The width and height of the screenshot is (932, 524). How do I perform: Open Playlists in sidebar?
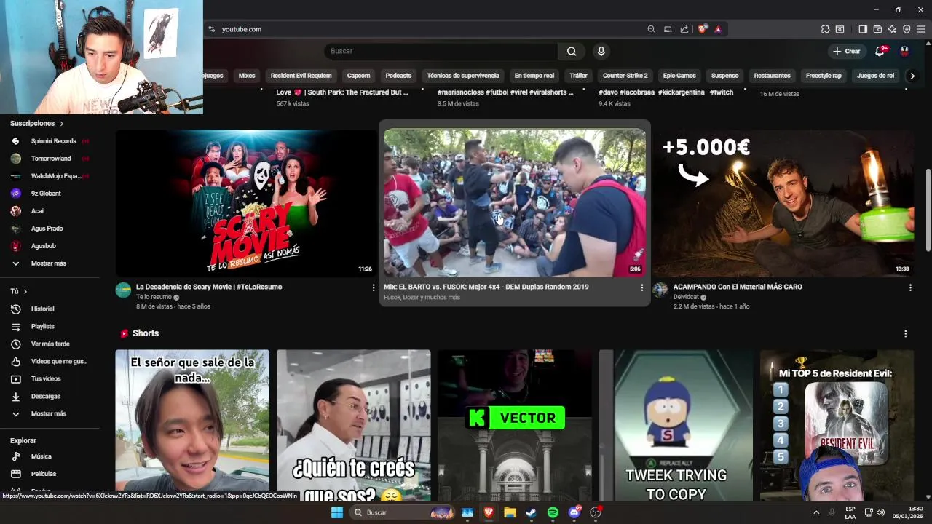click(44, 326)
